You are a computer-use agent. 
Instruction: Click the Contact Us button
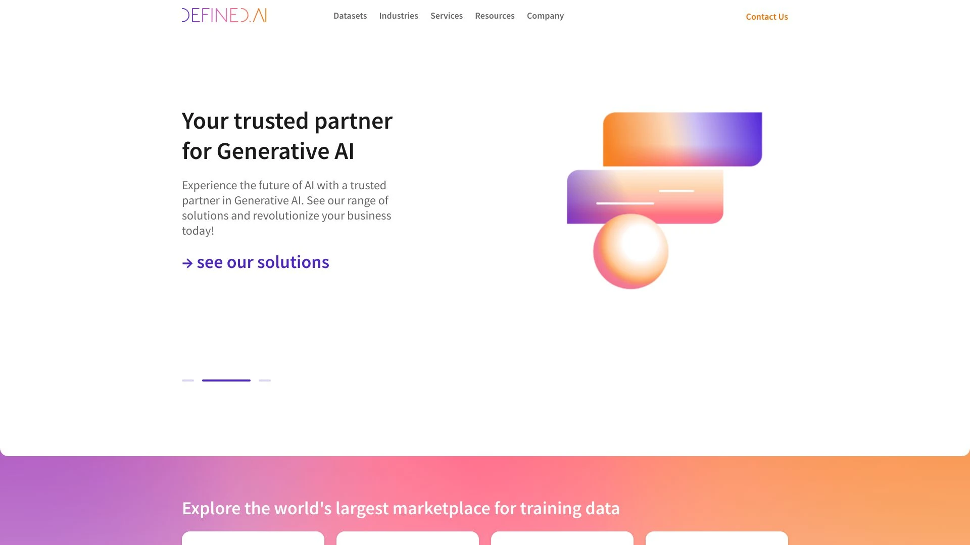tap(767, 17)
